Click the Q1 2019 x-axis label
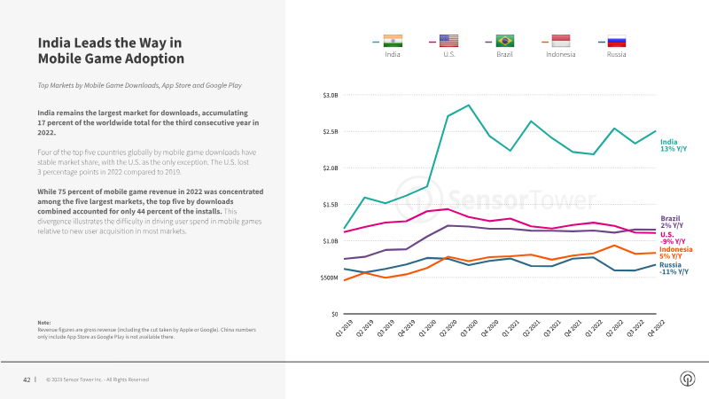This screenshot has width=709, height=399. click(x=344, y=328)
